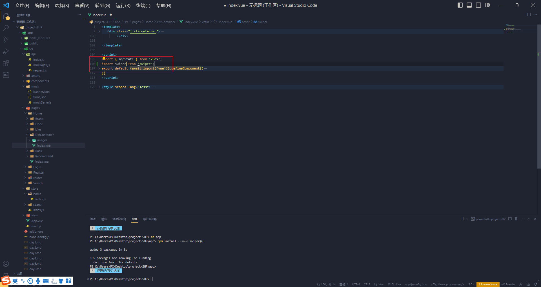Open the Search icon in activity bar
541x287 pixels.
pos(6,28)
